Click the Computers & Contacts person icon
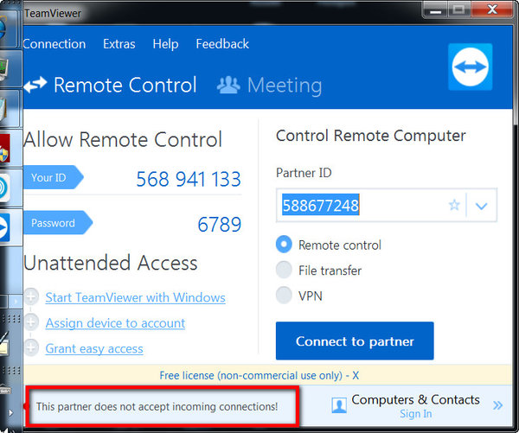 pyautogui.click(x=339, y=405)
